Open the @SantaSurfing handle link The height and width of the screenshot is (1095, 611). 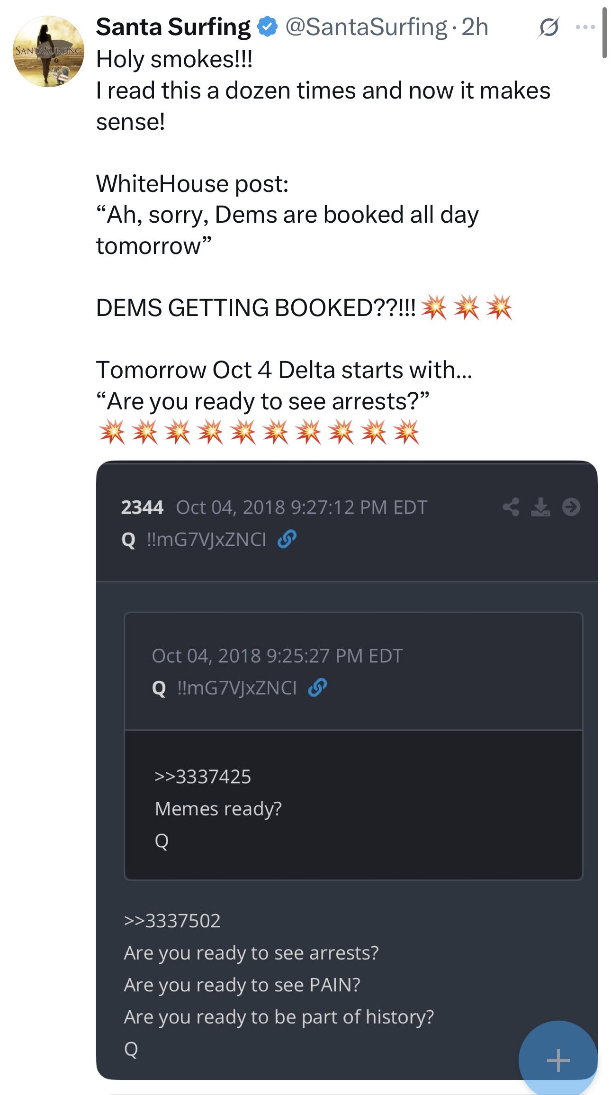(x=366, y=27)
